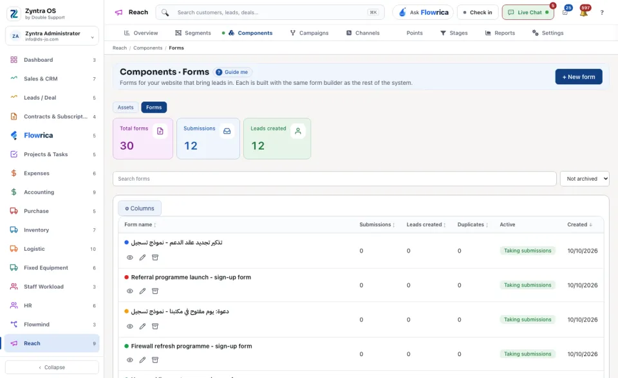Image resolution: width=618 pixels, height=378 pixels.
Task: Sort table by Form name
Action: coord(140,224)
